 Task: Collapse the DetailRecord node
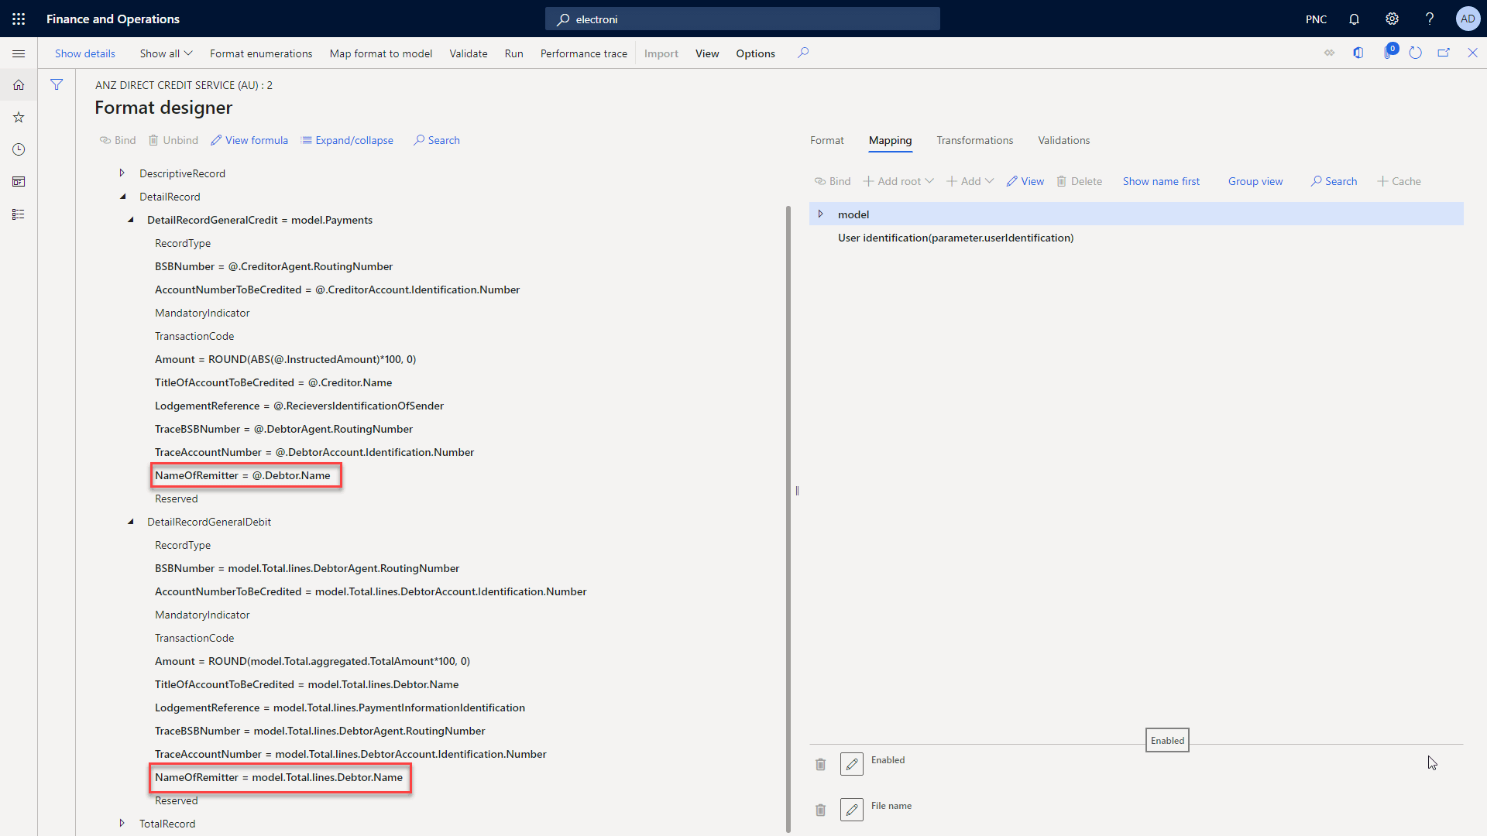point(122,197)
